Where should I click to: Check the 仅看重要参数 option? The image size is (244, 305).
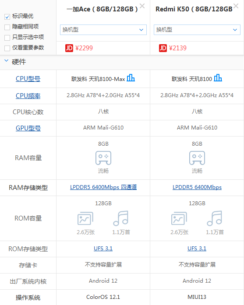pyautogui.click(x=7, y=48)
